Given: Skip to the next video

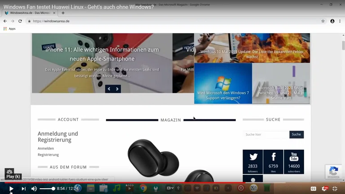Looking at the screenshot, I should (x=23, y=189).
